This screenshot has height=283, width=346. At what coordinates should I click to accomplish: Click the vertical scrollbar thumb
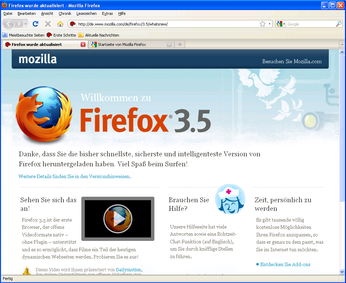pos(342,128)
